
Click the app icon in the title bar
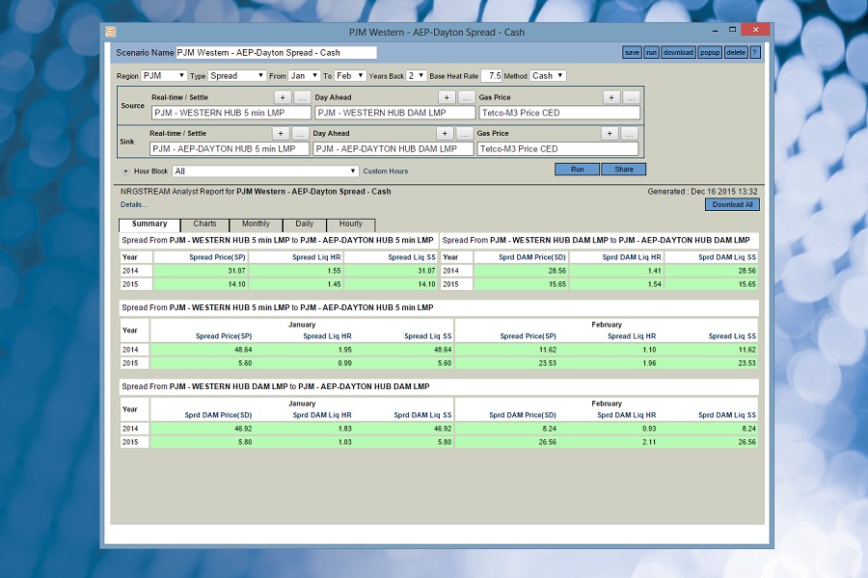tap(111, 32)
